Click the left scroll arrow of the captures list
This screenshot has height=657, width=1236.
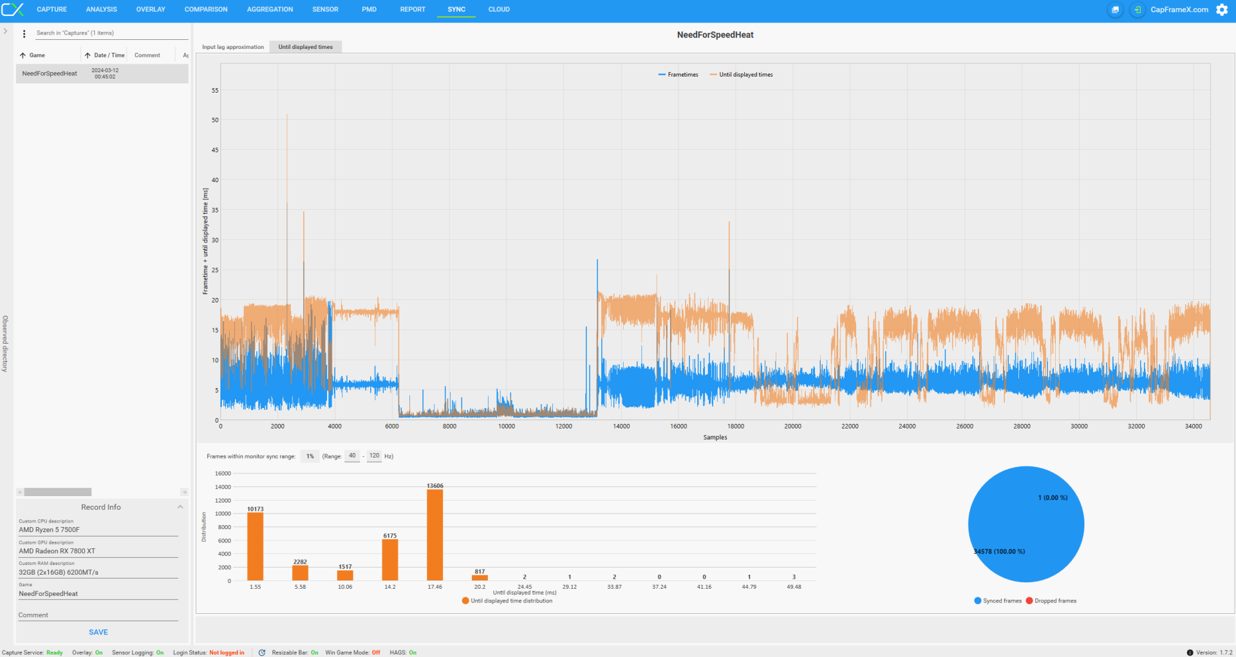click(x=20, y=492)
